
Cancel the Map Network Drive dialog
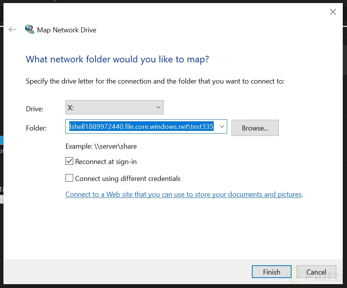[x=316, y=271]
